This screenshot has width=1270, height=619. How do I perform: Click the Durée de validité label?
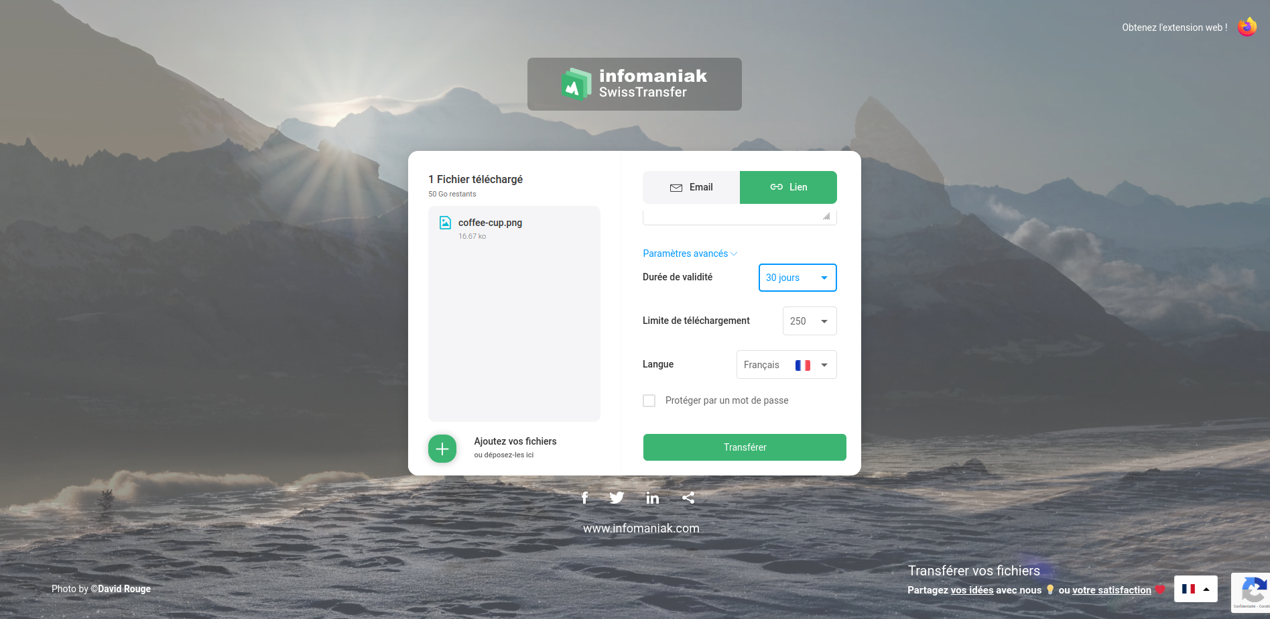pos(678,277)
